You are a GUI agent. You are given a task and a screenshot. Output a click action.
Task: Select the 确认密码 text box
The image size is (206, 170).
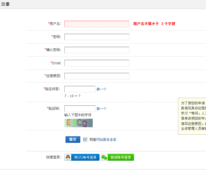coord(97,50)
